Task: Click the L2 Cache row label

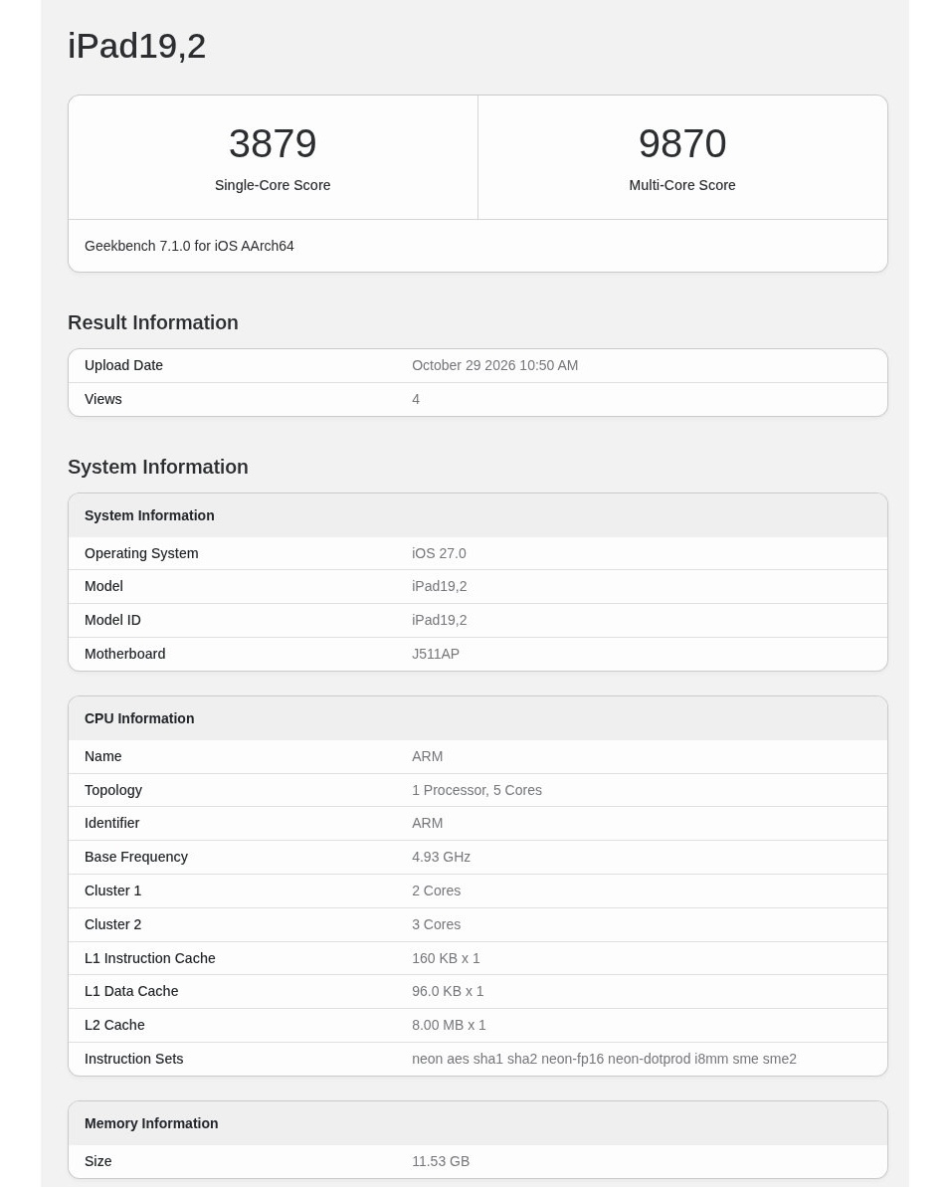Action: (x=114, y=1025)
